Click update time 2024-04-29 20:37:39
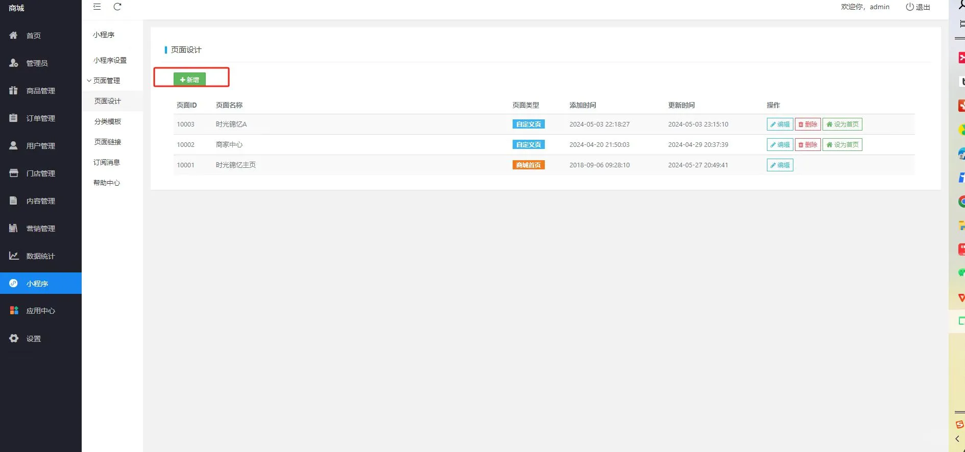This screenshot has width=965, height=452. click(x=698, y=144)
